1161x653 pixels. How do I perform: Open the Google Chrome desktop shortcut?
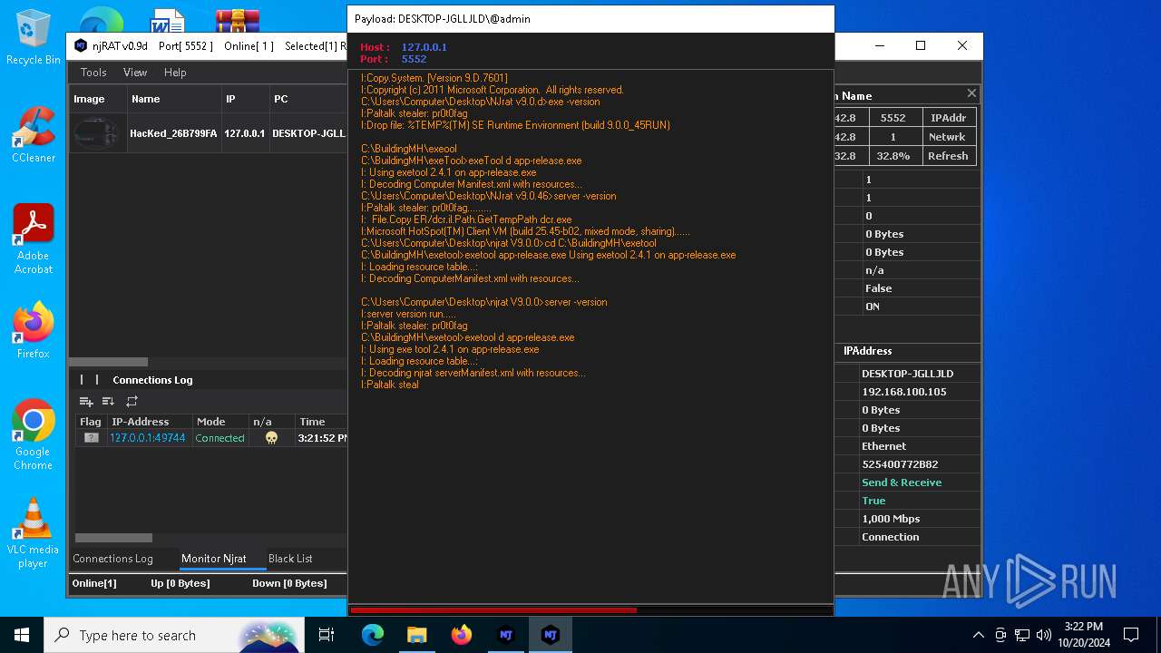(34, 434)
